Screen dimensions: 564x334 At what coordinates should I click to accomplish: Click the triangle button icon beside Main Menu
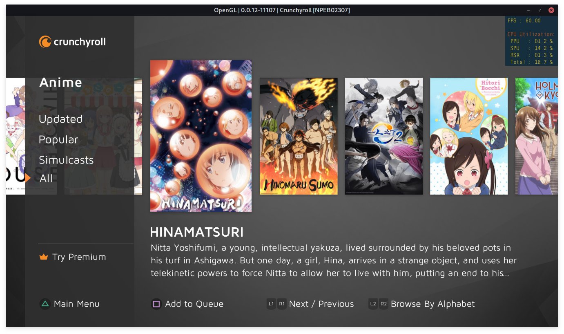45,304
